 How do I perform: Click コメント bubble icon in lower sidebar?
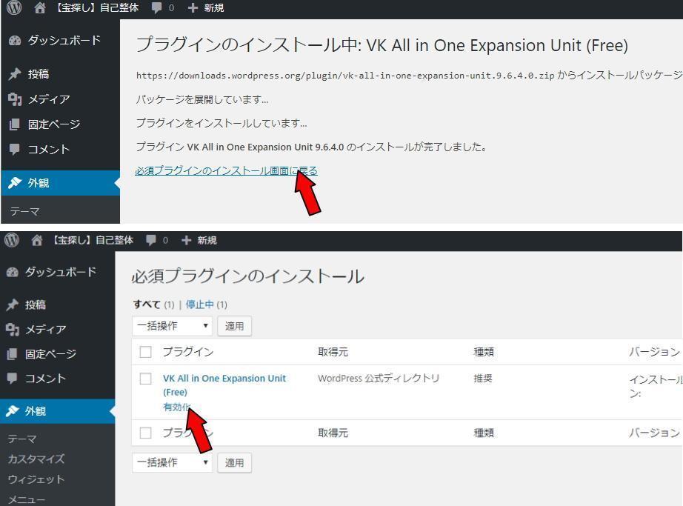[13, 378]
